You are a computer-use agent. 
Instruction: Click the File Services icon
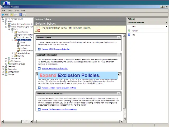9,61
